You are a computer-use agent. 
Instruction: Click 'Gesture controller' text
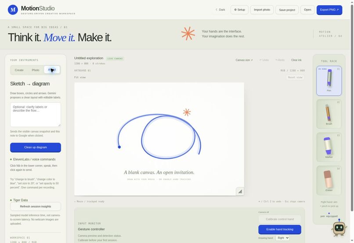pos(91,229)
